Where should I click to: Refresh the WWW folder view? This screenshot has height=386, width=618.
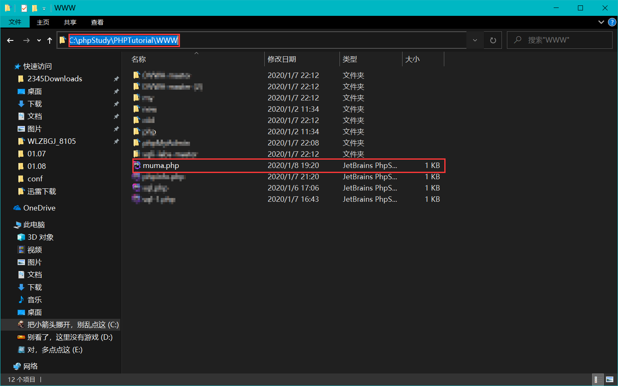click(x=493, y=40)
